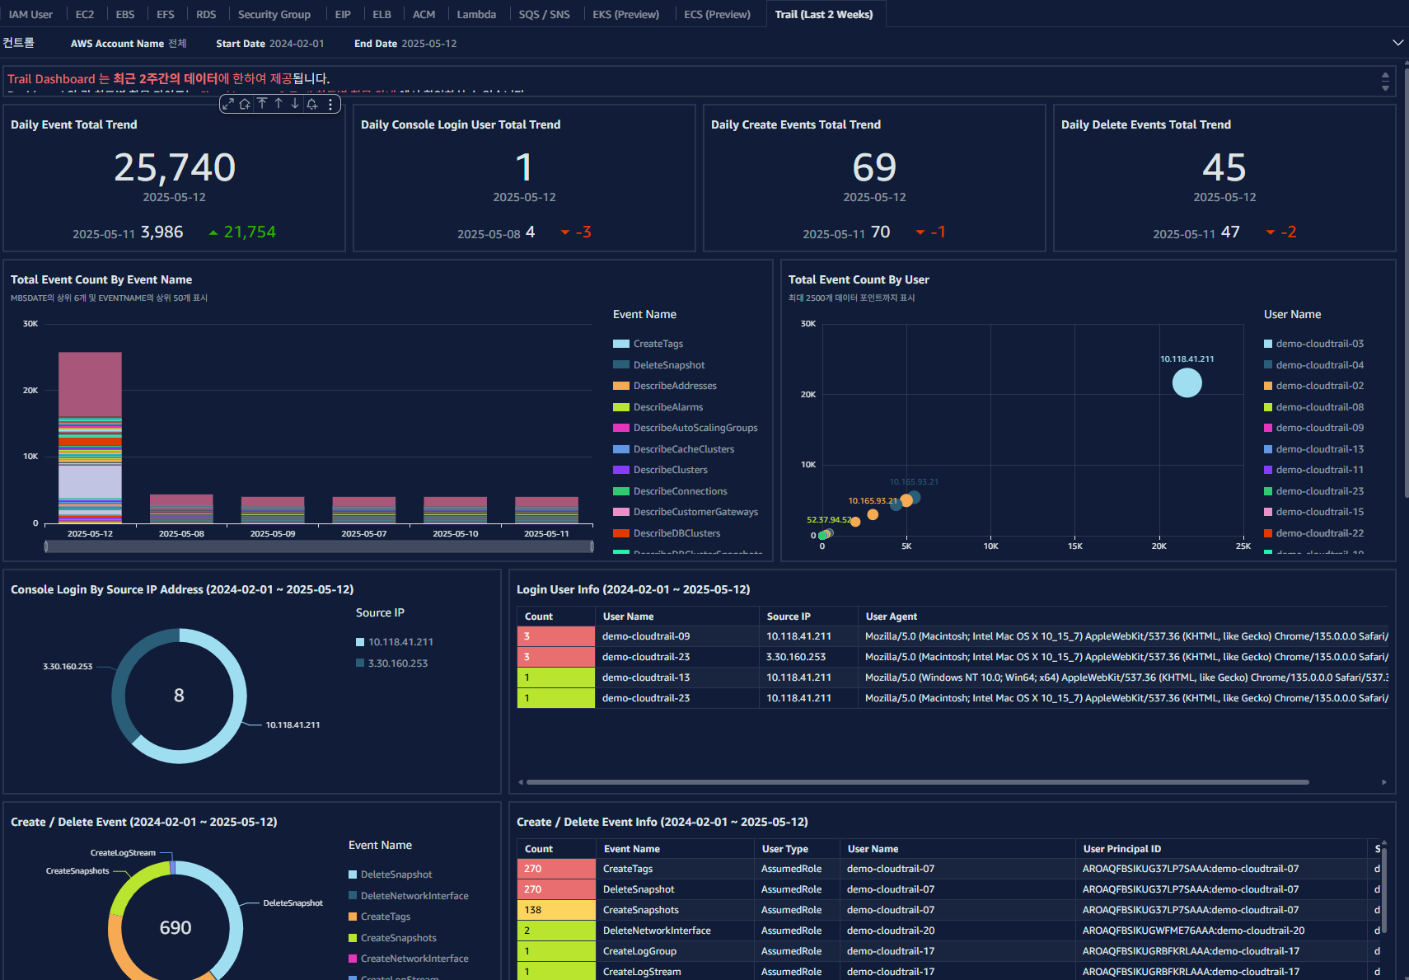Click the horizontal scrollbar in Login User Info
1409x980 pixels.
coord(917,782)
